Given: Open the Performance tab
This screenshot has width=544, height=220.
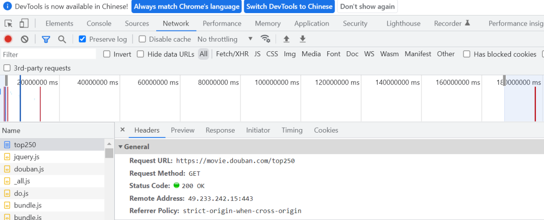Looking at the screenshot, I should coord(222,24).
